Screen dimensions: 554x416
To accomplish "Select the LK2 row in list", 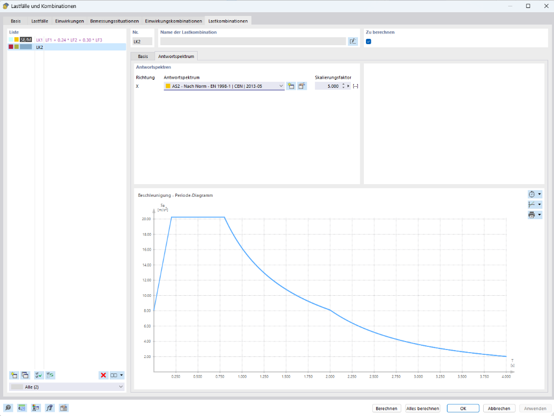I will (67, 47).
